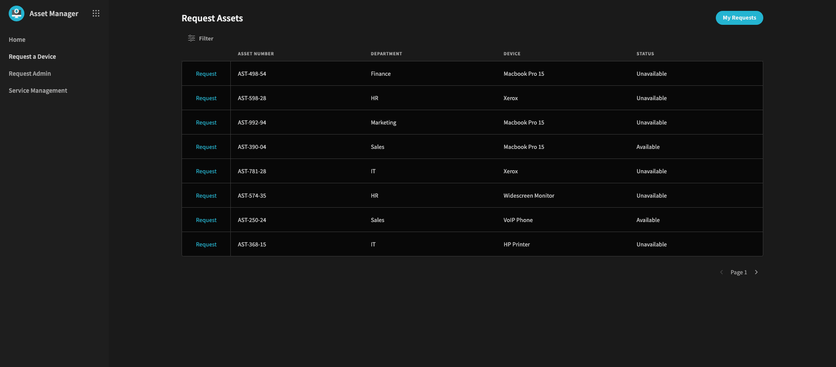The width and height of the screenshot is (836, 367).
Task: Click the Asset Manager title text
Action: point(54,13)
